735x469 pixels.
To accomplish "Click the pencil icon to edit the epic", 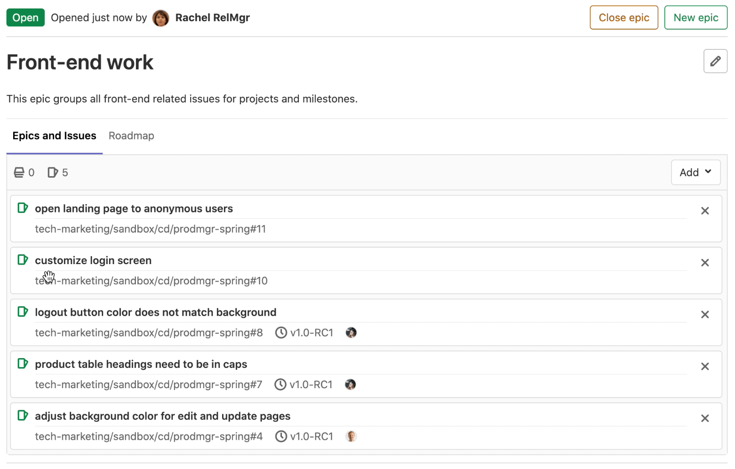I will (x=715, y=61).
